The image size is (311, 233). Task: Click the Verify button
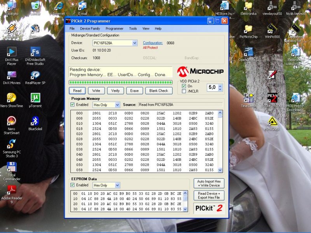pos(115,91)
